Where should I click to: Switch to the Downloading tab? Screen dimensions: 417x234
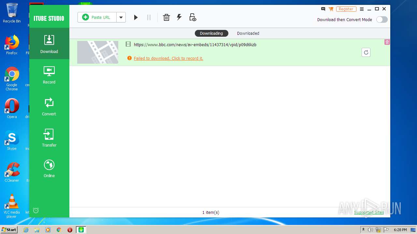211,33
